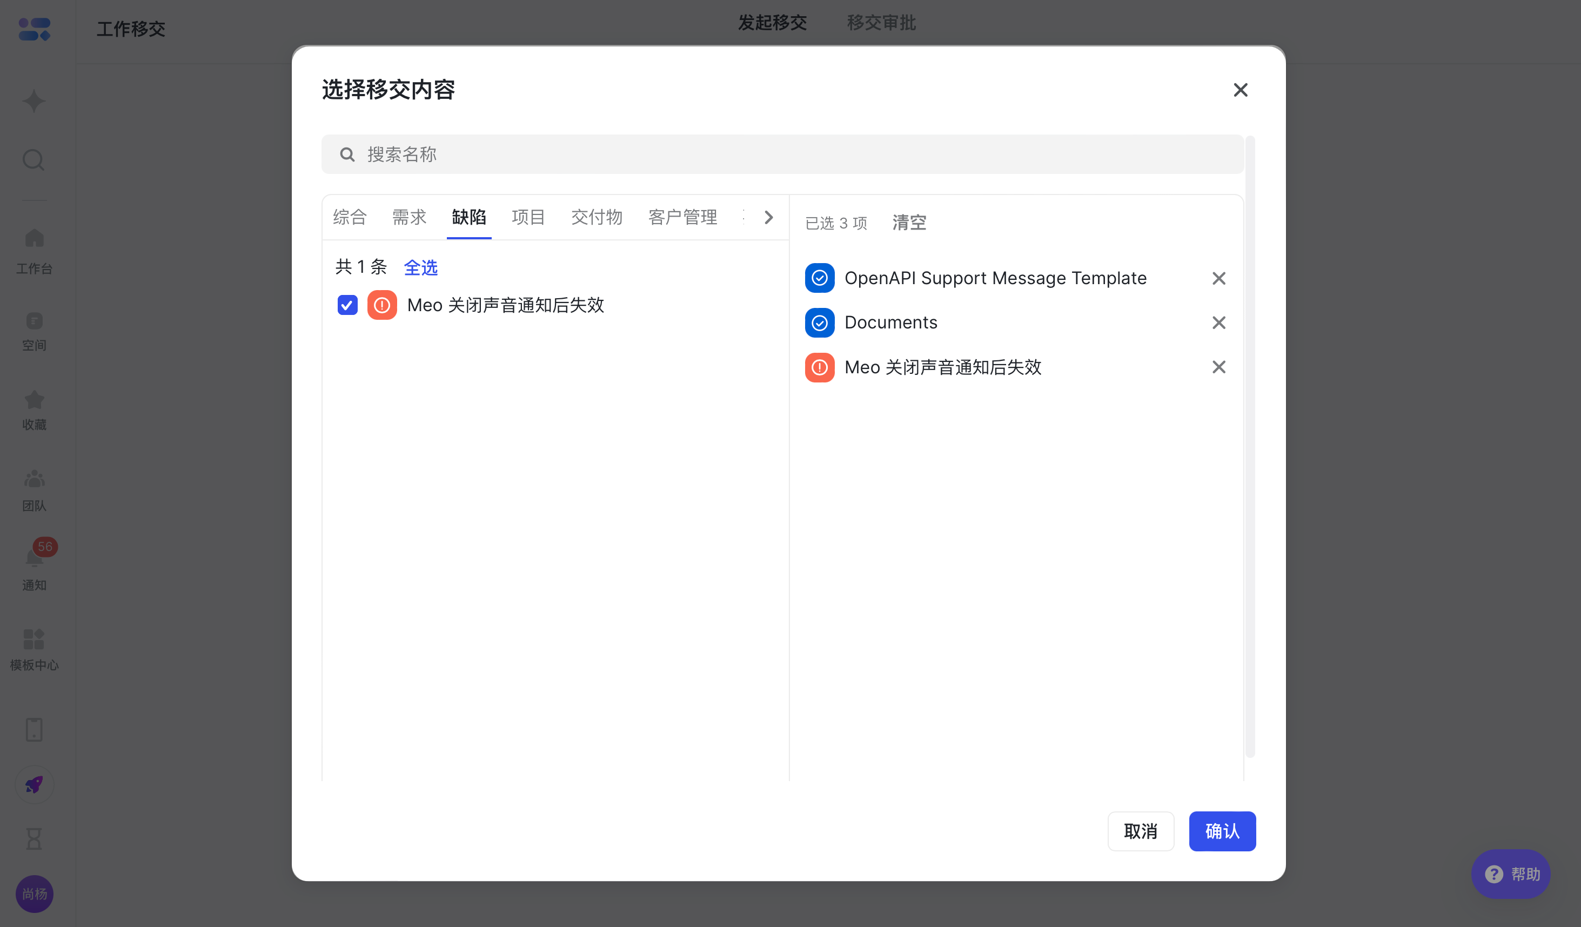This screenshot has height=927, width=1581.
Task: Expand more tabs with the right chevron
Action: 768,217
